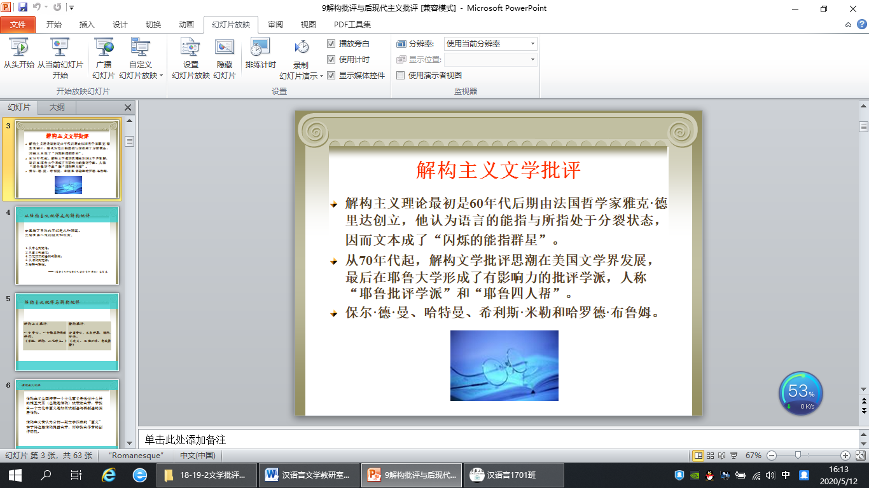Screen dimensions: 869x488
Task: Uncheck the Use Timings (使用计时) checkbox
Action: [331, 60]
